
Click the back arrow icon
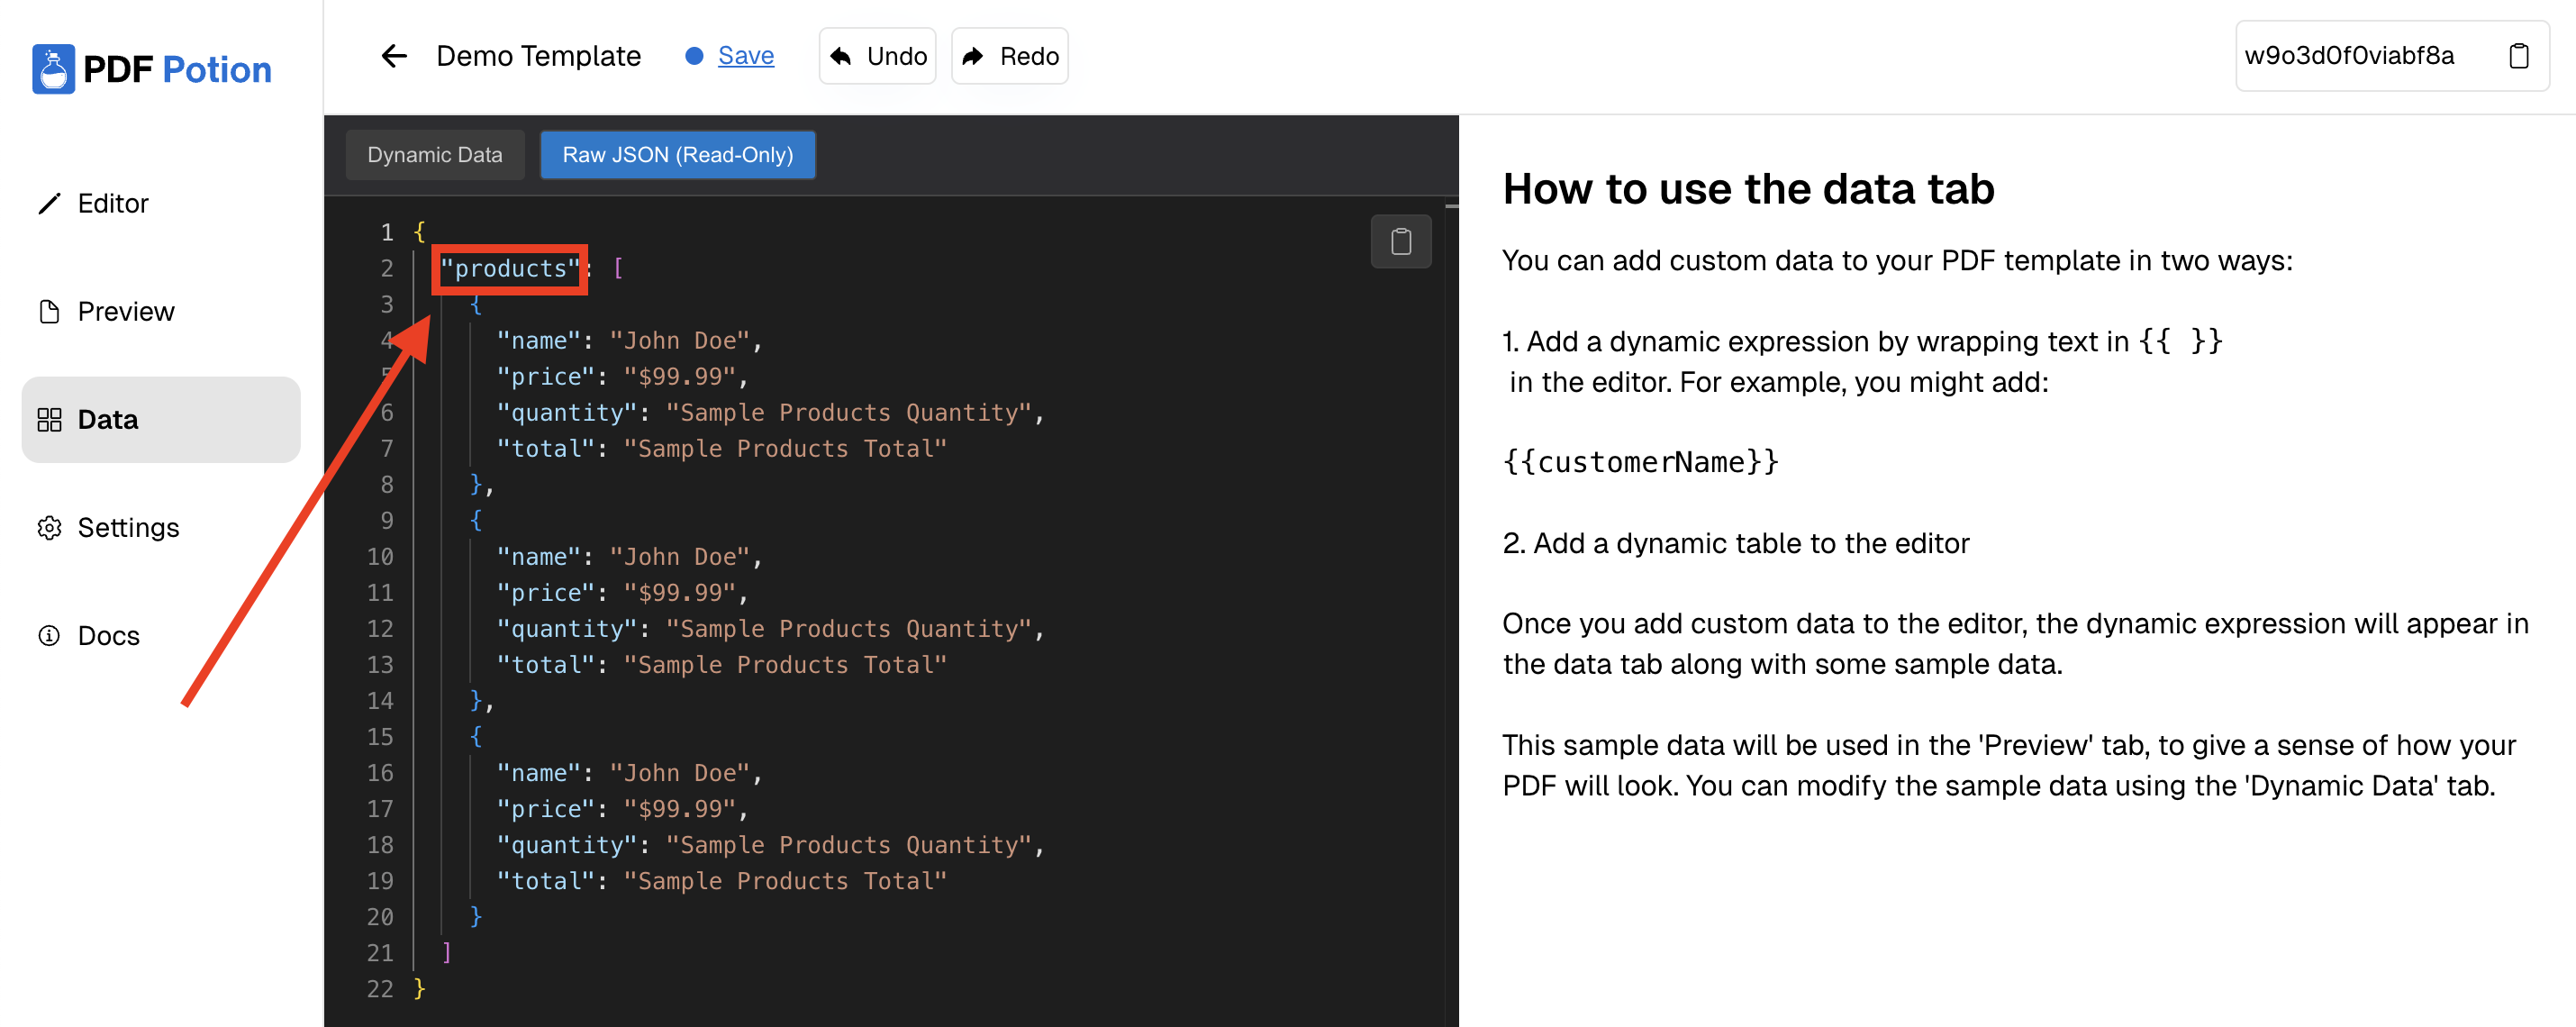(394, 56)
